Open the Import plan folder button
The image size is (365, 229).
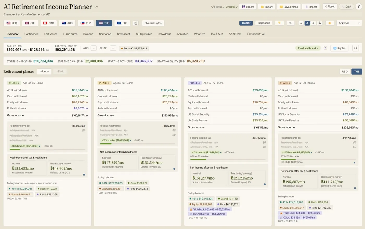click(x=267, y=7)
